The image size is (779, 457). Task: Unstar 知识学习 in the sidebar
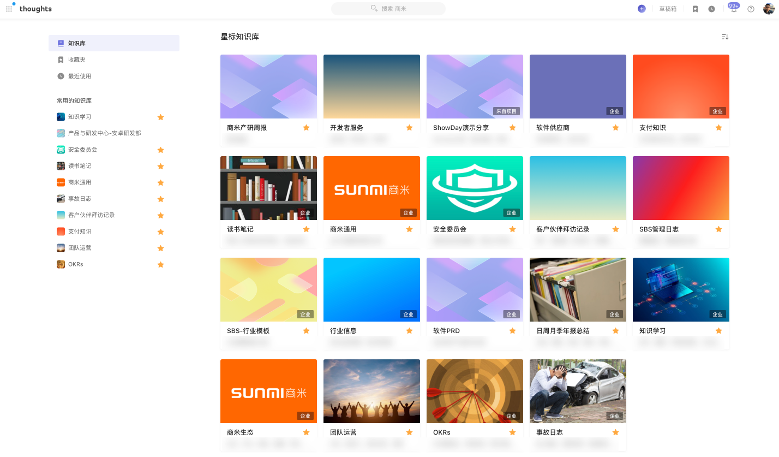point(160,117)
